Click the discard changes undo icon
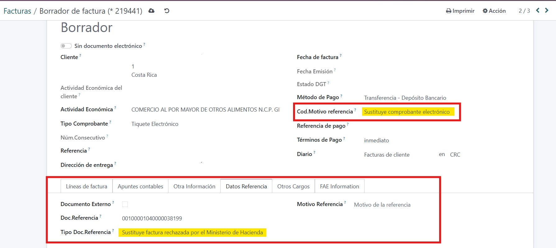The height and width of the screenshot is (248, 556). (167, 11)
